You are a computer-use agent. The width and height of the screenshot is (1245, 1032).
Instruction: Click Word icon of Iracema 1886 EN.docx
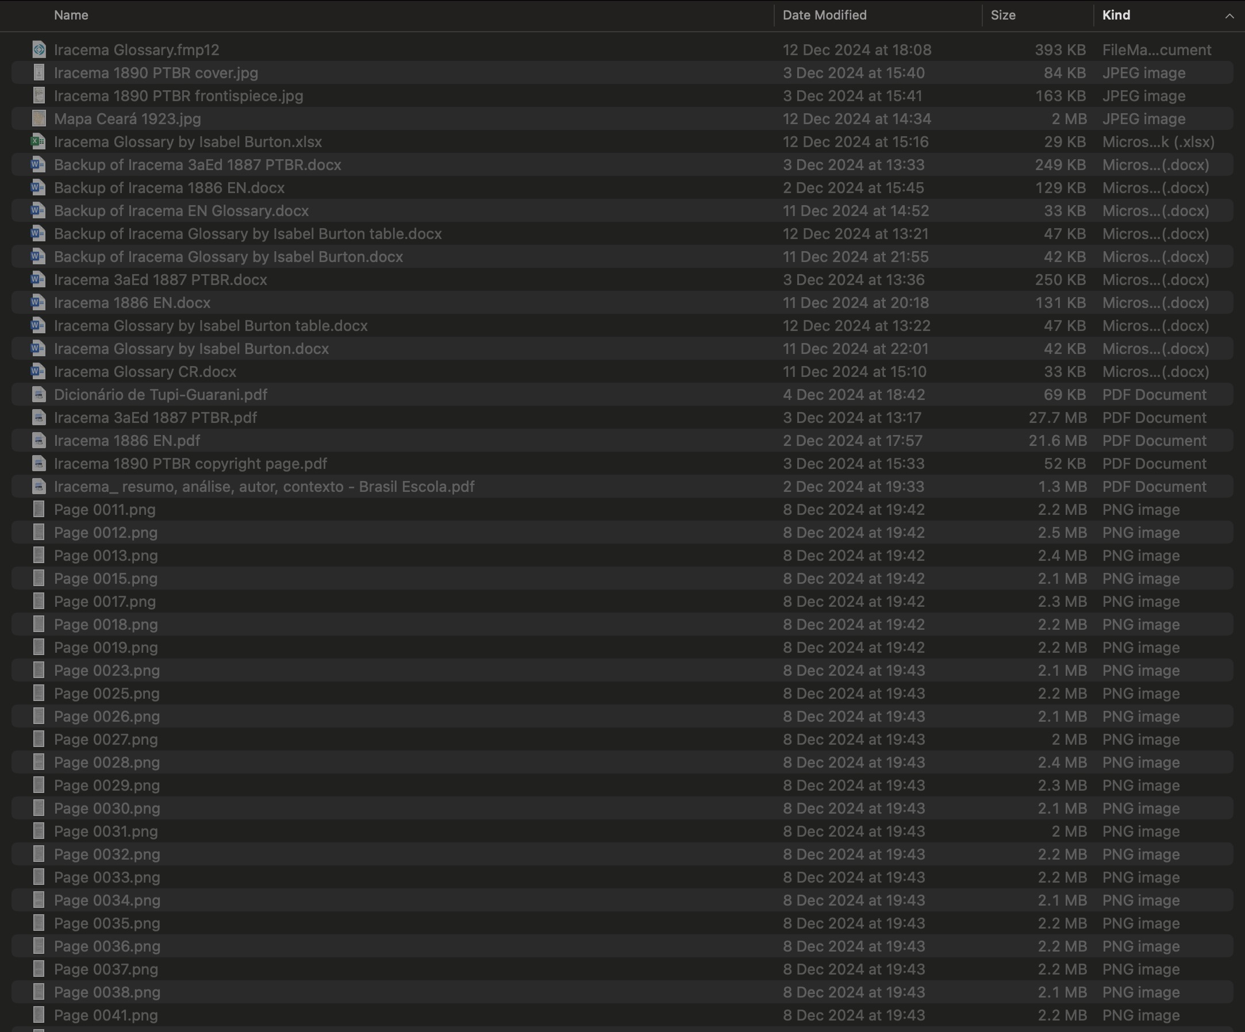coord(39,303)
